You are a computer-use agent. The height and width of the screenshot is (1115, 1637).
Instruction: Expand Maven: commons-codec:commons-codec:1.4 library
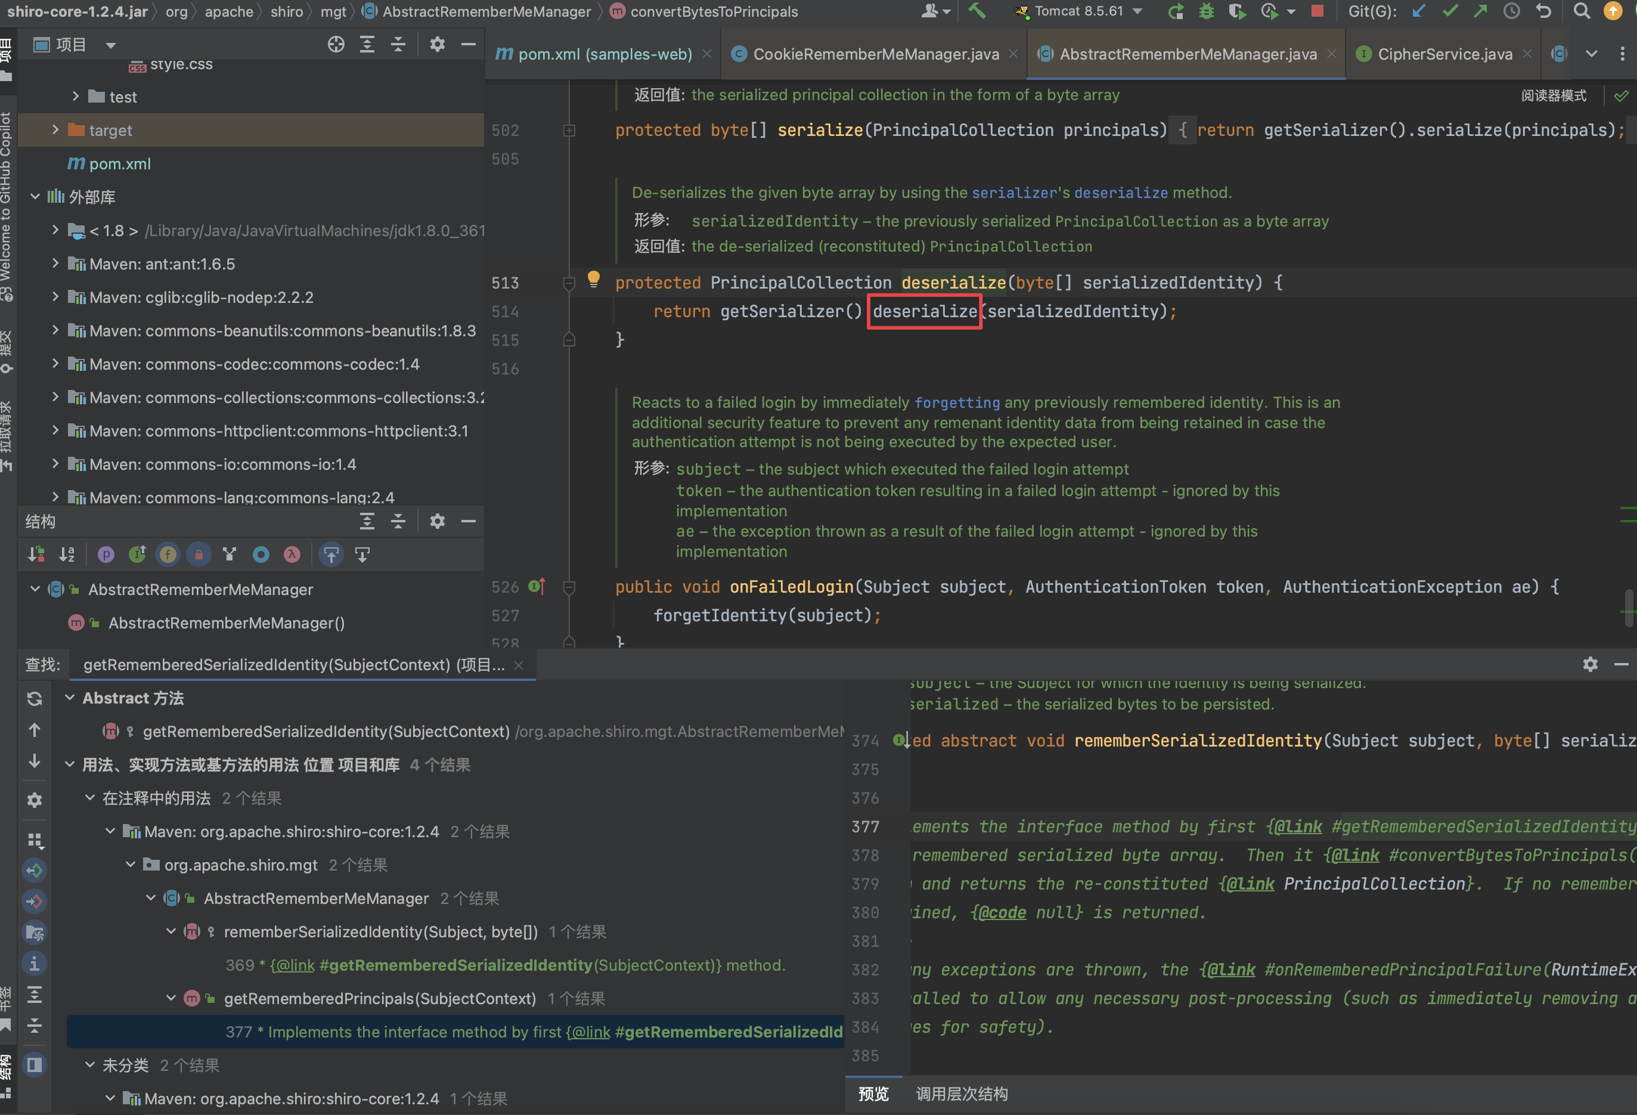pyautogui.click(x=55, y=364)
